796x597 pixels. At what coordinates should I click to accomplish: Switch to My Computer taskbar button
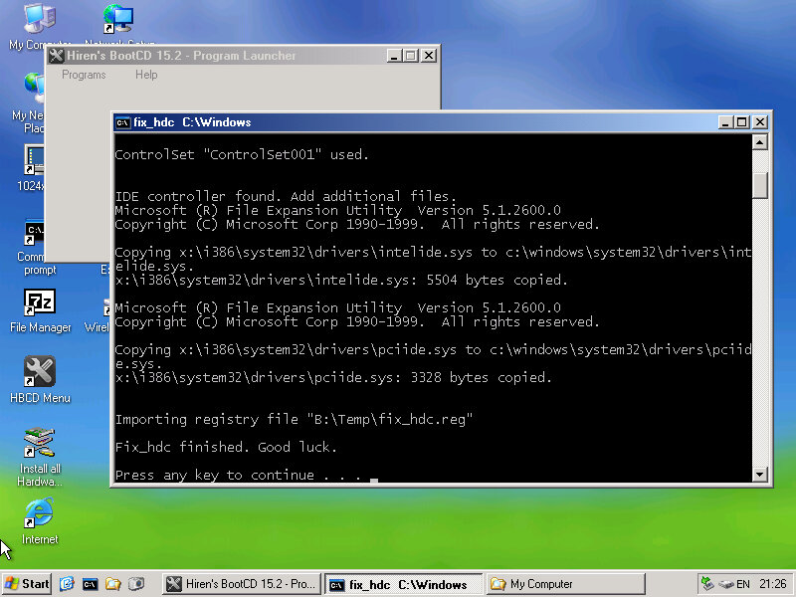(545, 584)
